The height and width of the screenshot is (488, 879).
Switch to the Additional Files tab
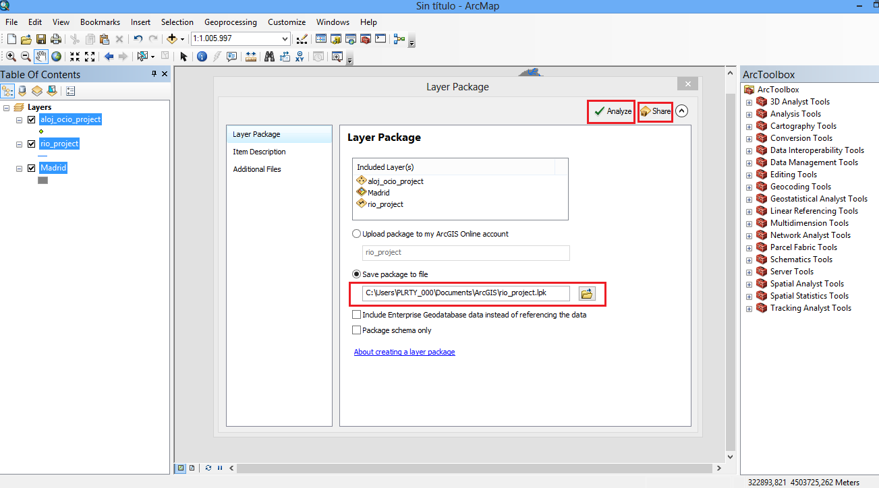tap(257, 169)
